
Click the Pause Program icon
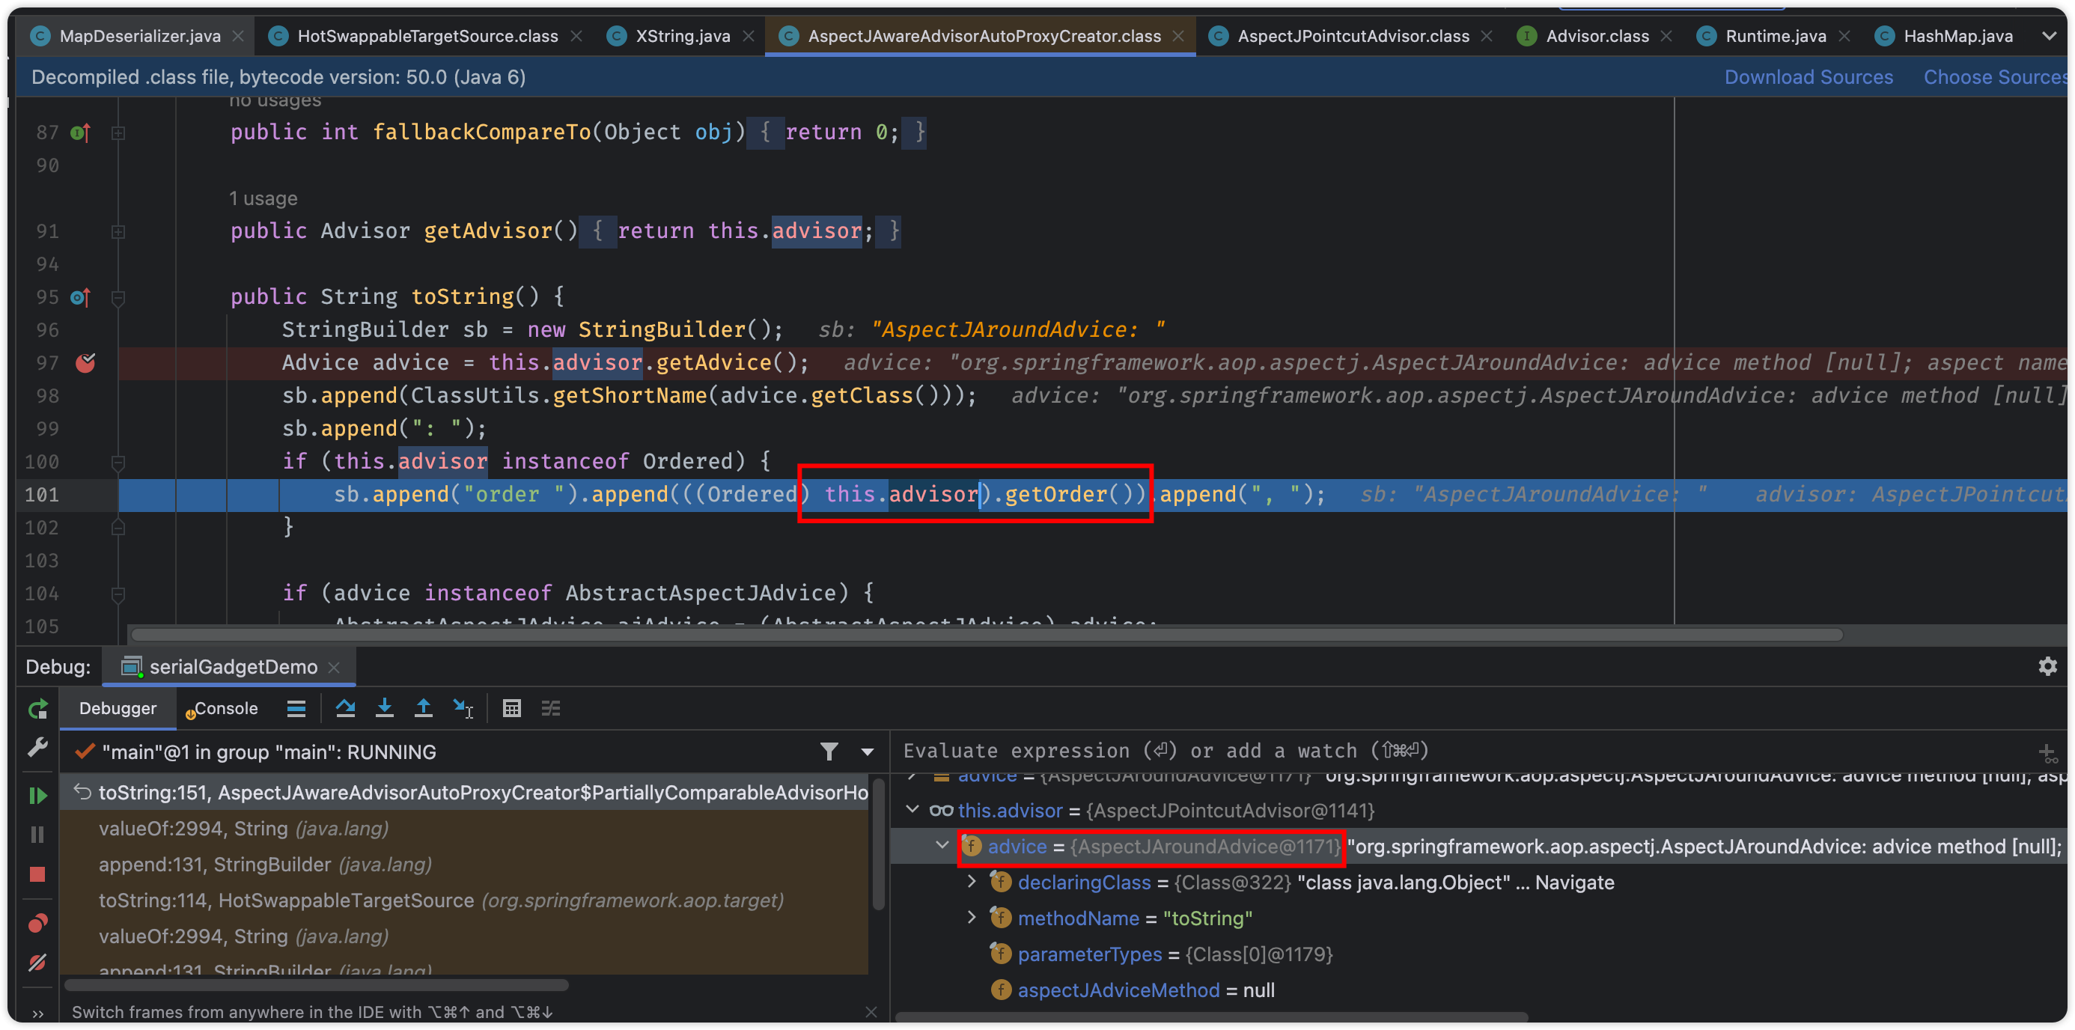click(38, 835)
